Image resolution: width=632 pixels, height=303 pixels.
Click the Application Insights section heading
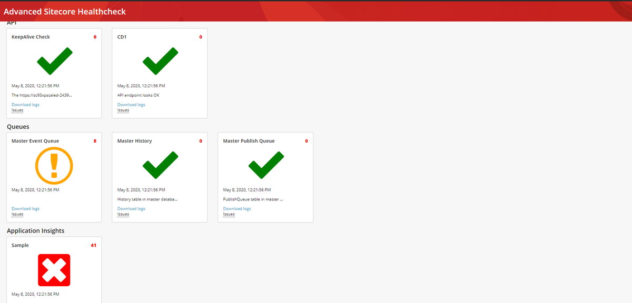[x=35, y=231]
